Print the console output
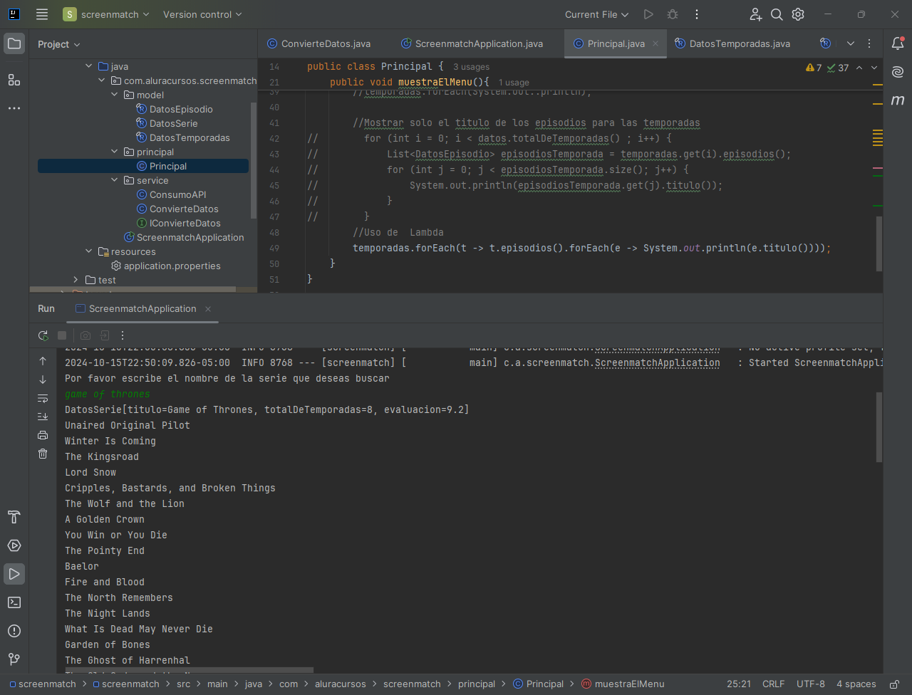 tap(43, 435)
